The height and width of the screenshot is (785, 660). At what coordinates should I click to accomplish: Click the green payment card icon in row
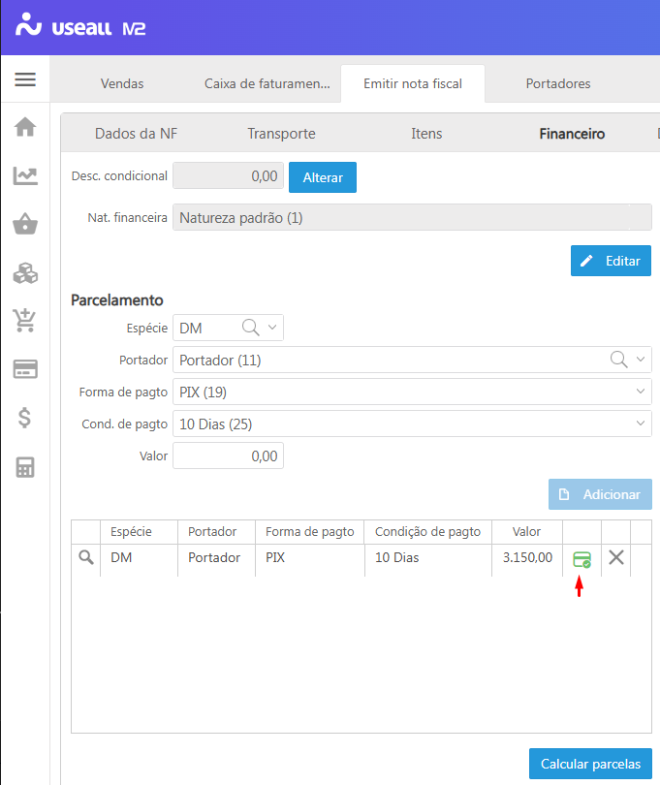point(581,558)
